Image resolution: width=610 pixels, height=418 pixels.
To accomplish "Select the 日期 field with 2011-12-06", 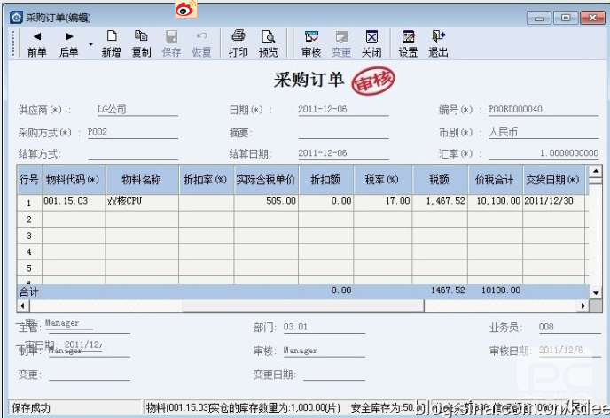I will coord(342,110).
